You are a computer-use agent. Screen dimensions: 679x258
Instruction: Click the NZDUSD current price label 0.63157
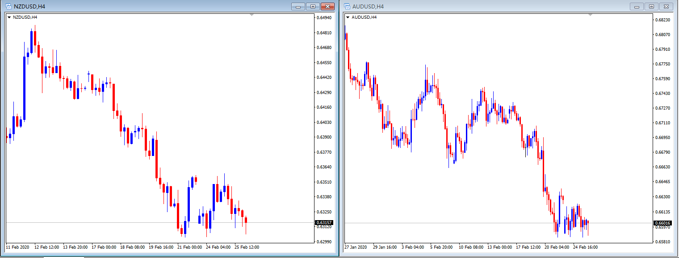tap(324, 222)
